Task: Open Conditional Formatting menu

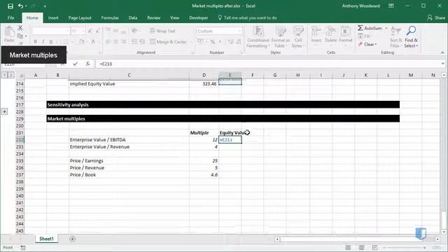Action: 258,37
